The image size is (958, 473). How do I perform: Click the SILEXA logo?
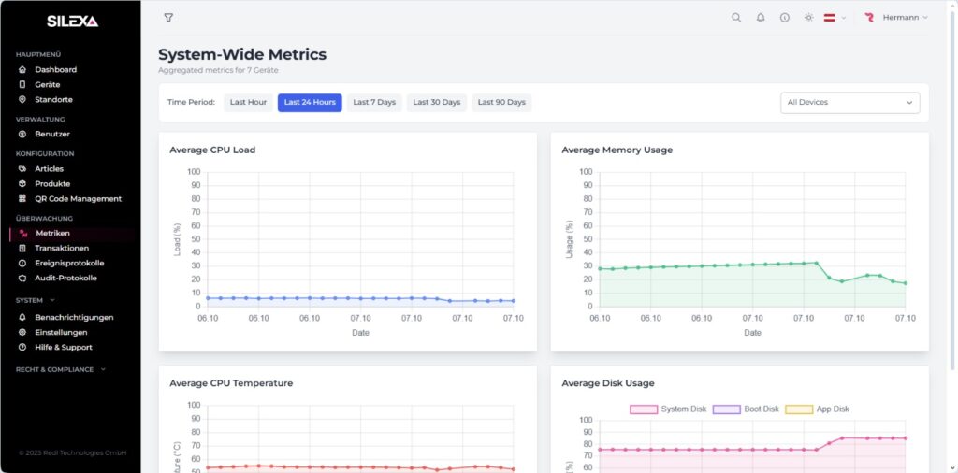point(72,21)
